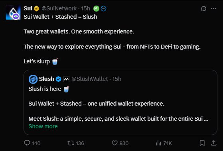Open the quoted Slush is here post
Screen dimensions: 223x151
[x=120, y=102]
